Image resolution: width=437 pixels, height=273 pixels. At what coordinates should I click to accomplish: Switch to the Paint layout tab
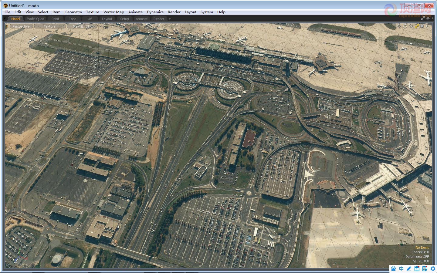(55, 19)
